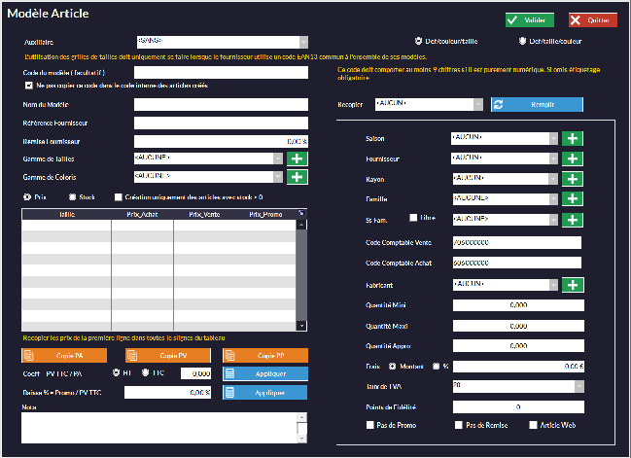Tick the Libre checkbox
Image resolution: width=631 pixels, height=458 pixels.
tap(413, 217)
